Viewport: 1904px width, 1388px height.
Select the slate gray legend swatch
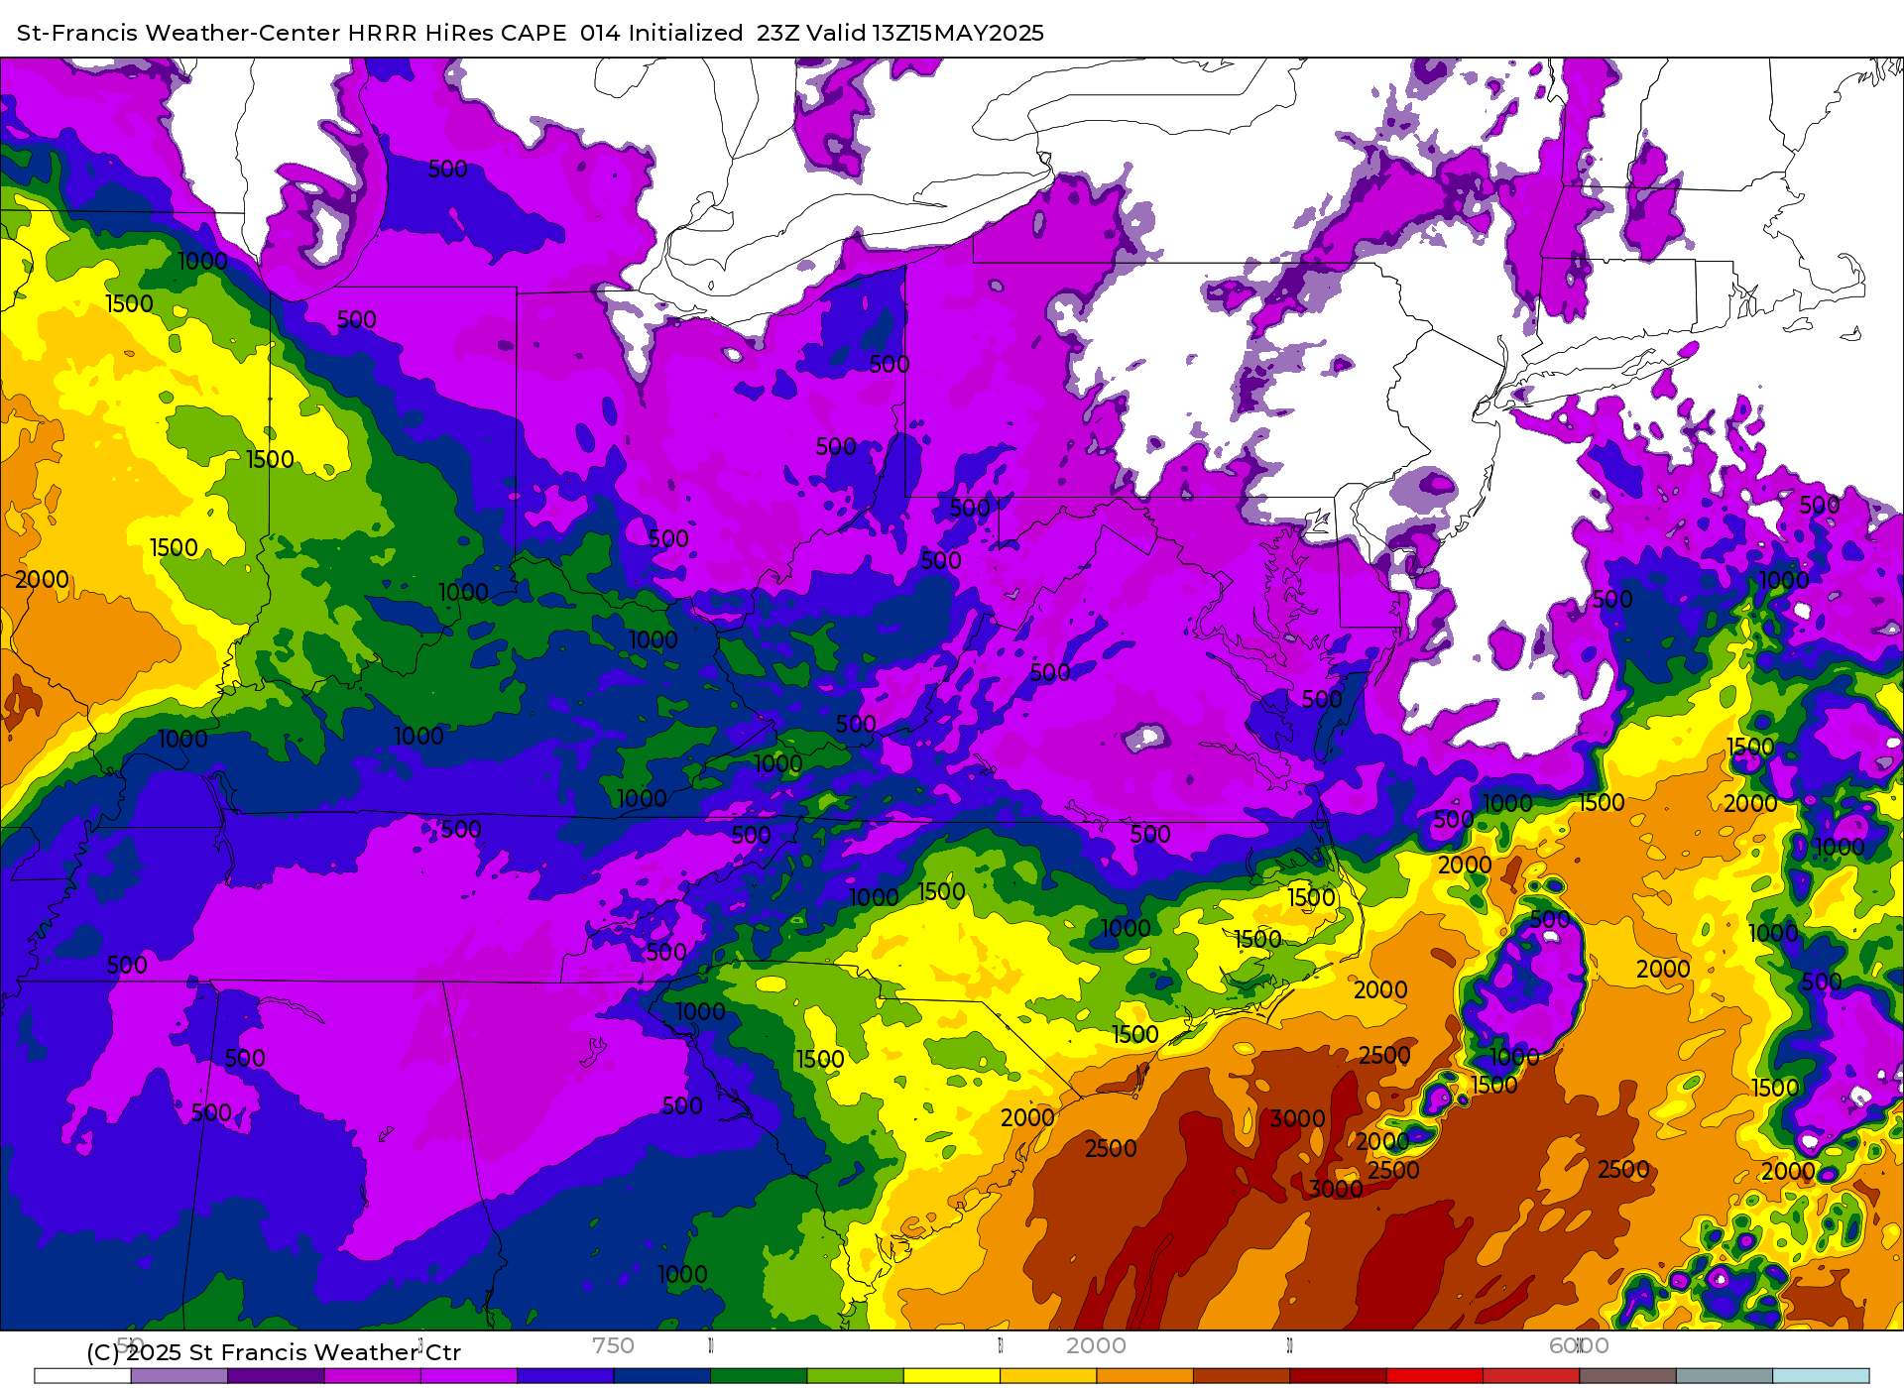(1725, 1376)
